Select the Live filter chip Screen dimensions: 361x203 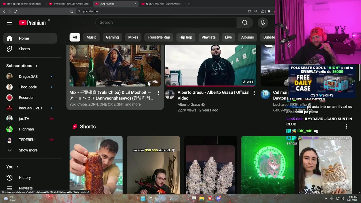(x=228, y=37)
